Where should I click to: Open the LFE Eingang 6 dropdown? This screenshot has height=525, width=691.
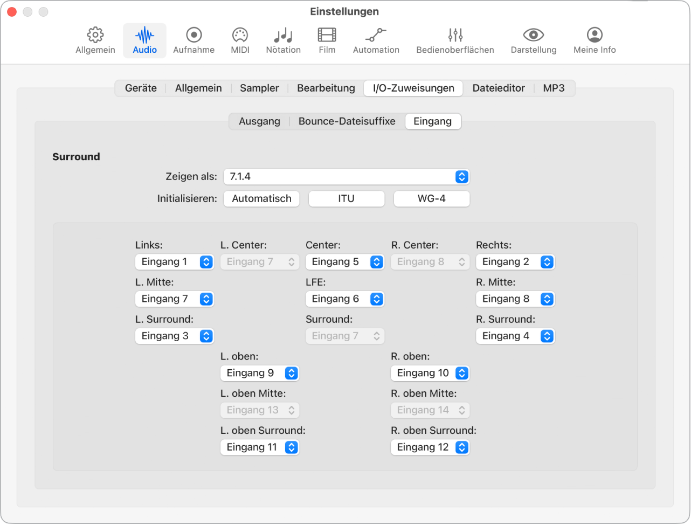click(345, 299)
